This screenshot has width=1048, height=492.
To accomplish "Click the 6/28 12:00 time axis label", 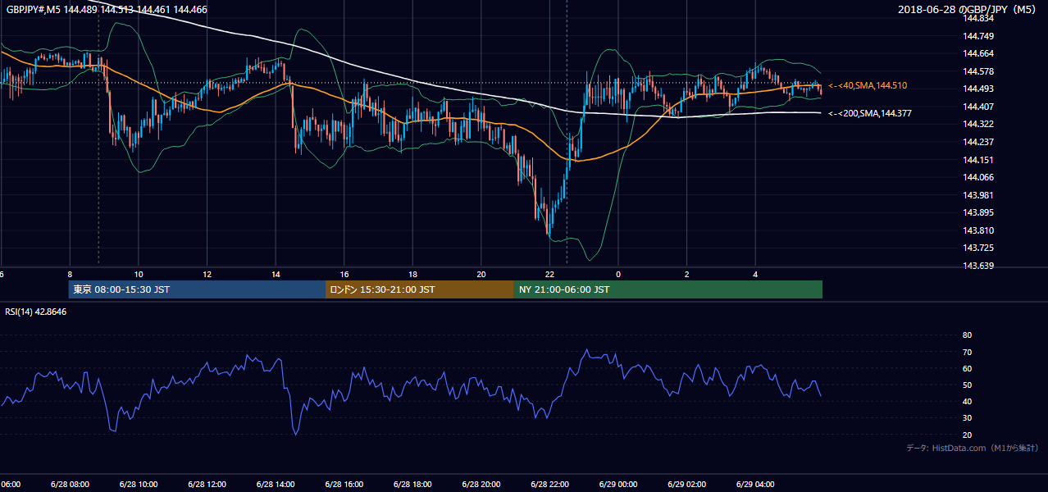I will [x=207, y=485].
